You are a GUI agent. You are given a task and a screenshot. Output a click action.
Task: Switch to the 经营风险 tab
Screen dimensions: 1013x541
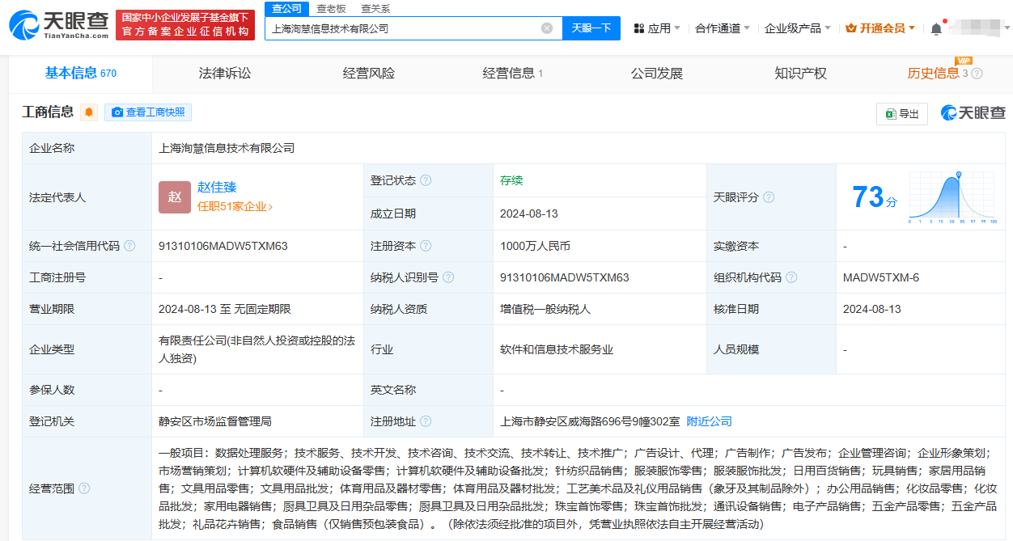coord(369,74)
